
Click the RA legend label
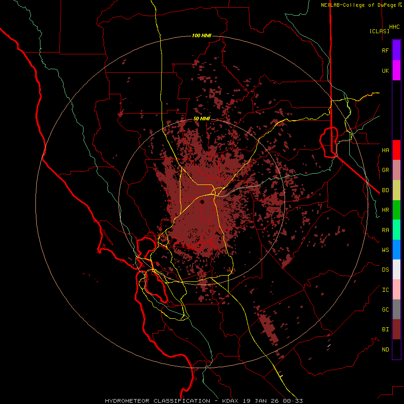click(x=385, y=230)
